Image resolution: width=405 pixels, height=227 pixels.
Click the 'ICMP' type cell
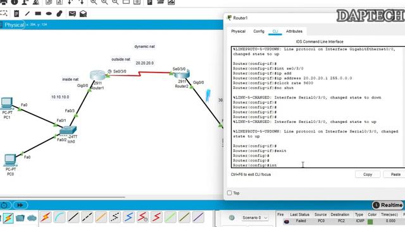[360, 221]
